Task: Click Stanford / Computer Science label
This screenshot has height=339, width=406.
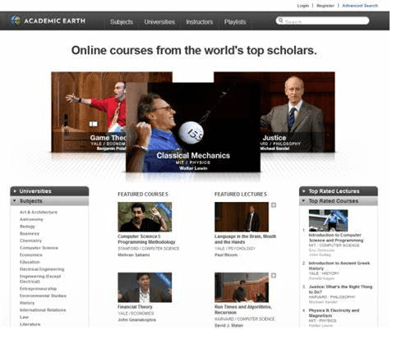Action: coord(149,249)
